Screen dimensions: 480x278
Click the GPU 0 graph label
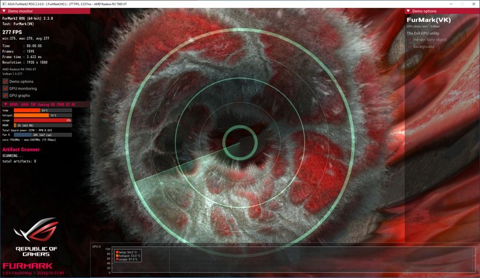97,246
